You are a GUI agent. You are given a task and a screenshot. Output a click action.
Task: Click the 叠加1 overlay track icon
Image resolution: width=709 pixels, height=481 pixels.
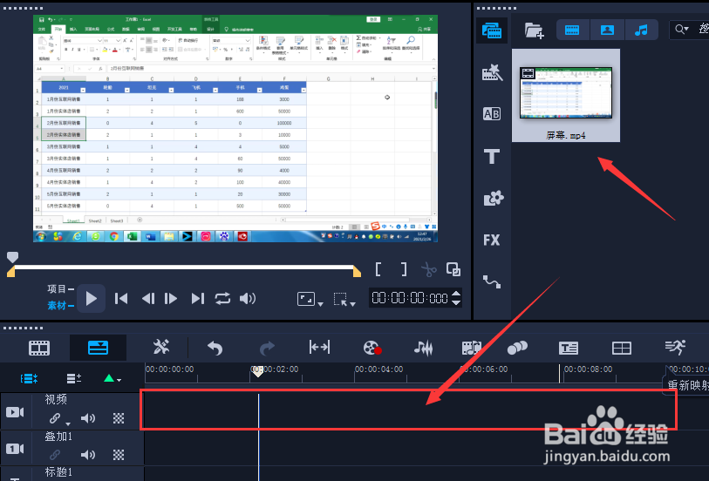(x=15, y=449)
